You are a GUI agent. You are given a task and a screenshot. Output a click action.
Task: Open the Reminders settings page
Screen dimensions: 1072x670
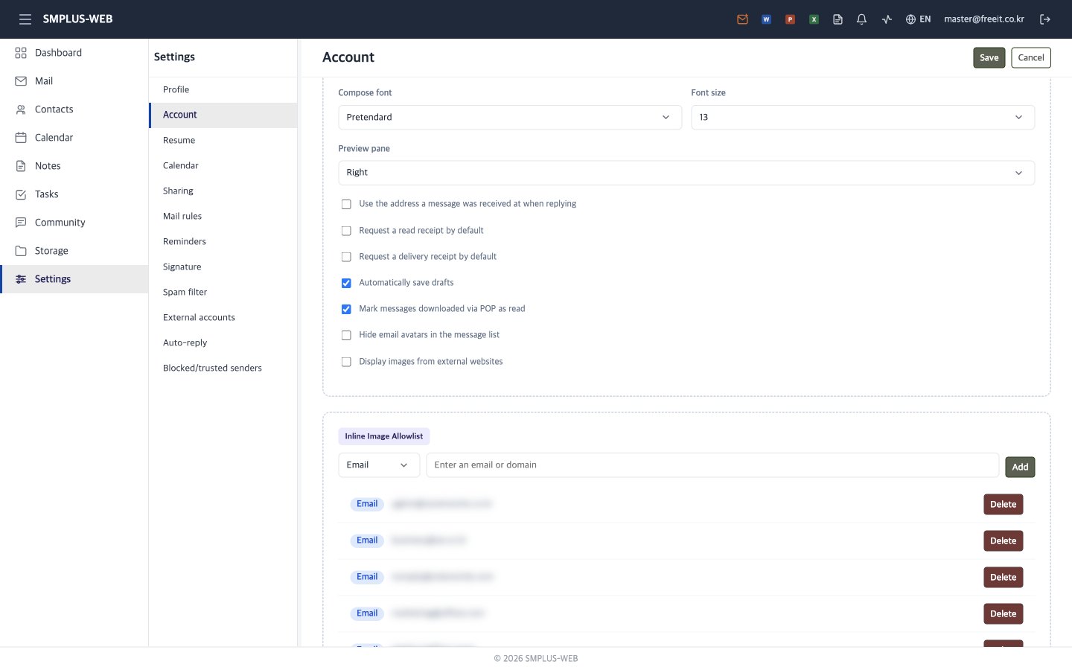click(x=223, y=241)
